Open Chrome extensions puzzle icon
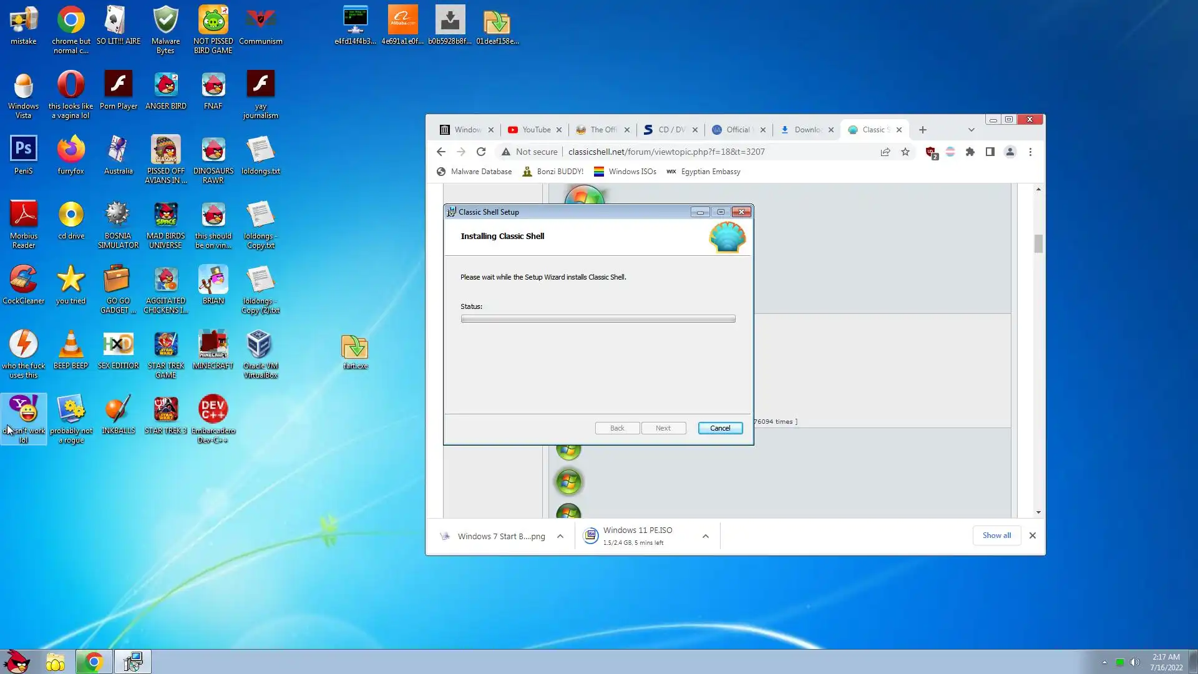Screen dimensions: 1198x674 pos(970,152)
